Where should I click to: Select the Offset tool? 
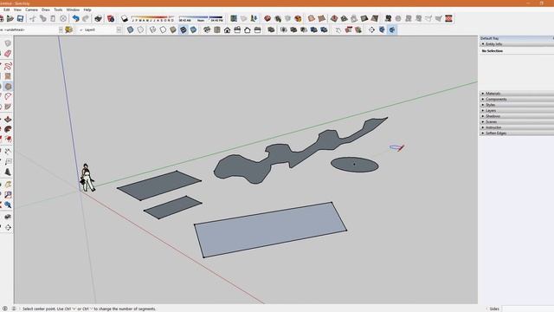tap(8, 139)
